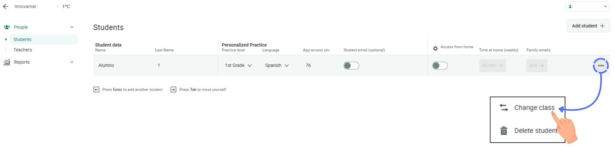
Task: Click the back arrow icon
Action: 5,6
